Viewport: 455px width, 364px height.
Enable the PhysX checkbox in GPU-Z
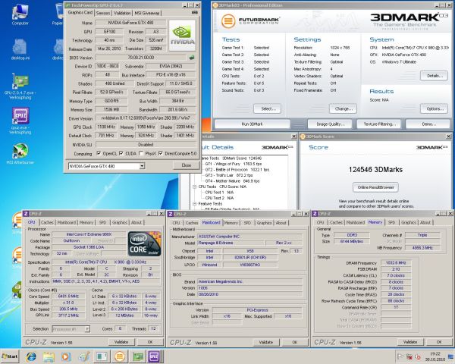point(141,153)
